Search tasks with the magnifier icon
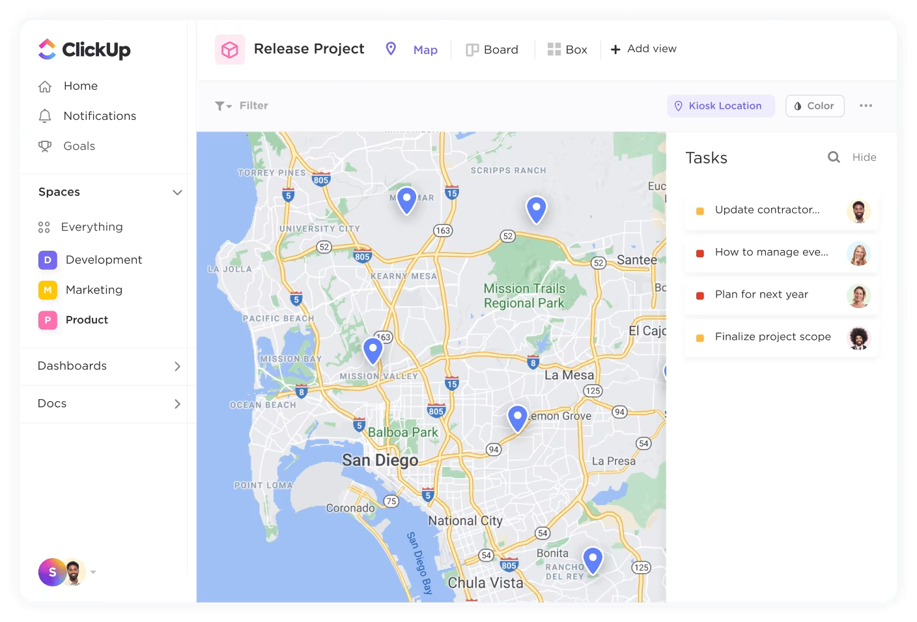Viewport: 917px width, 622px height. tap(834, 157)
